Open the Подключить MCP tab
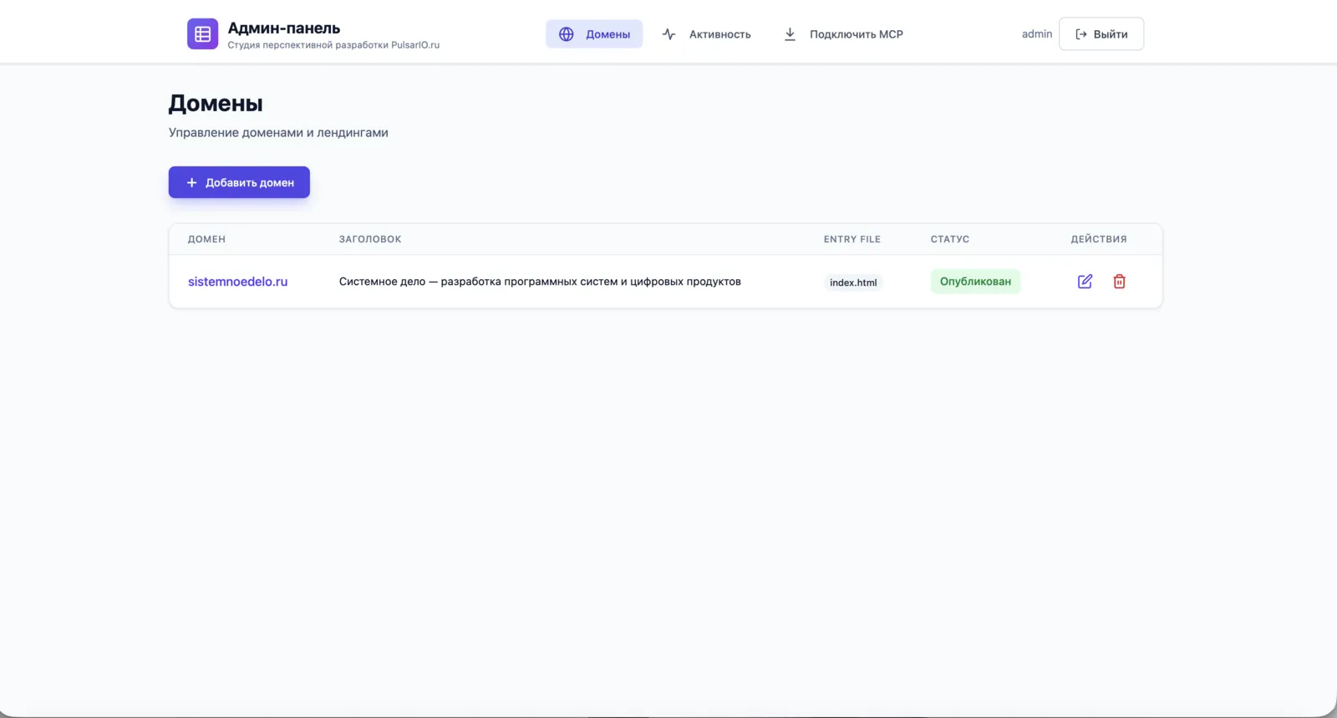 [843, 34]
